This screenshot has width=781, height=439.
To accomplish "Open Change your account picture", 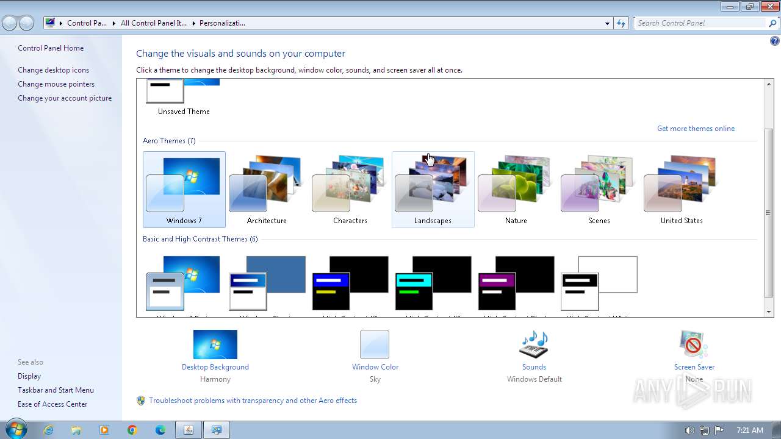I will click(x=65, y=98).
